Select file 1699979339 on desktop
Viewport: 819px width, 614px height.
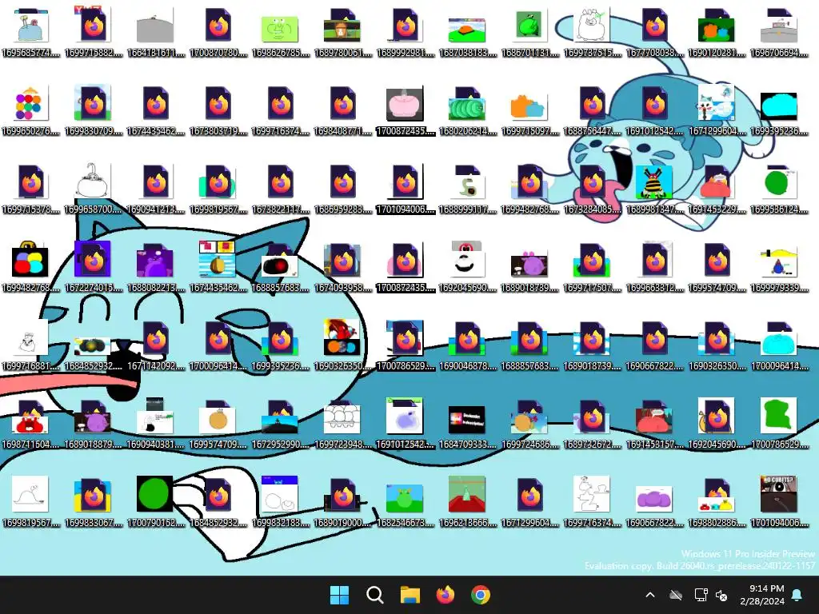point(779,267)
